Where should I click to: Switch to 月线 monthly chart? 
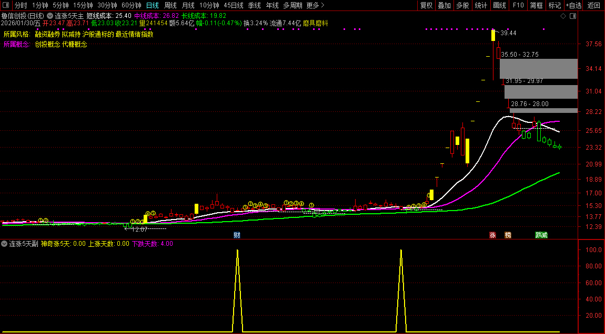pyautogui.click(x=188, y=5)
